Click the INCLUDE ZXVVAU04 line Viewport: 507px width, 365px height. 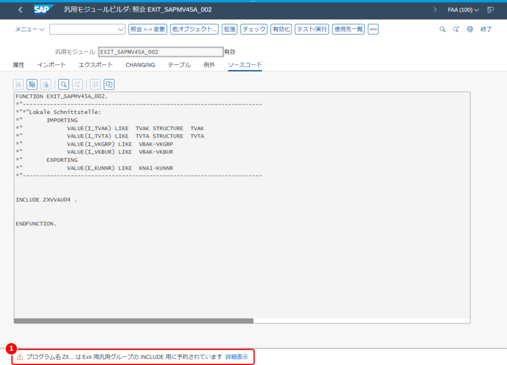coord(46,200)
